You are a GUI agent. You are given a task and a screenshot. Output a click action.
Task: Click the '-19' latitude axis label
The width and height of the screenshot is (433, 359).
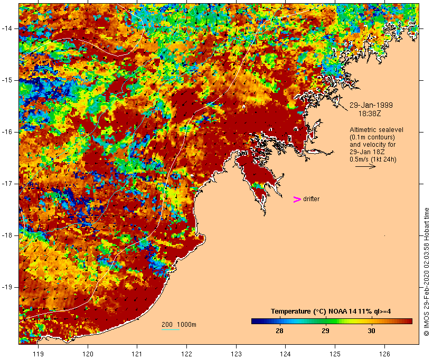(7, 287)
